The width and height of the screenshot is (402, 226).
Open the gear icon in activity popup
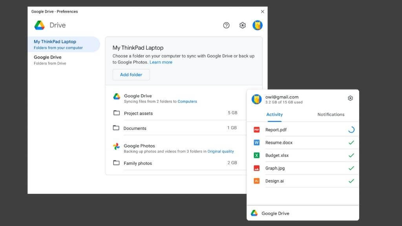pos(350,98)
